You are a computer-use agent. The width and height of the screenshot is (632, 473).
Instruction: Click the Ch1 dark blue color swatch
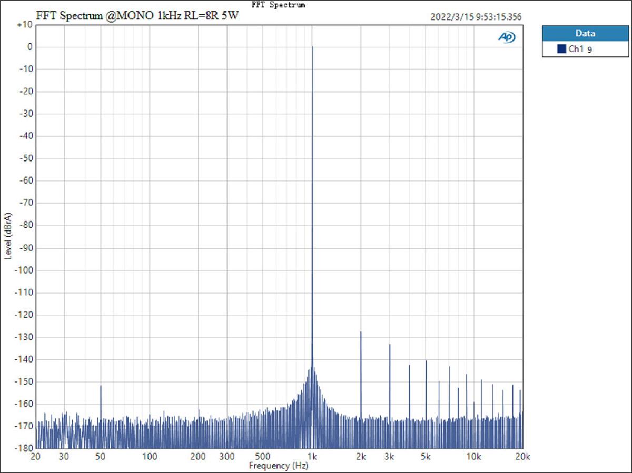pyautogui.click(x=561, y=49)
